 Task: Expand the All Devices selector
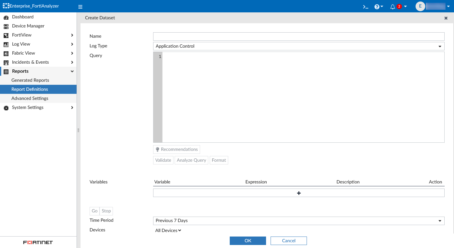click(x=168, y=231)
